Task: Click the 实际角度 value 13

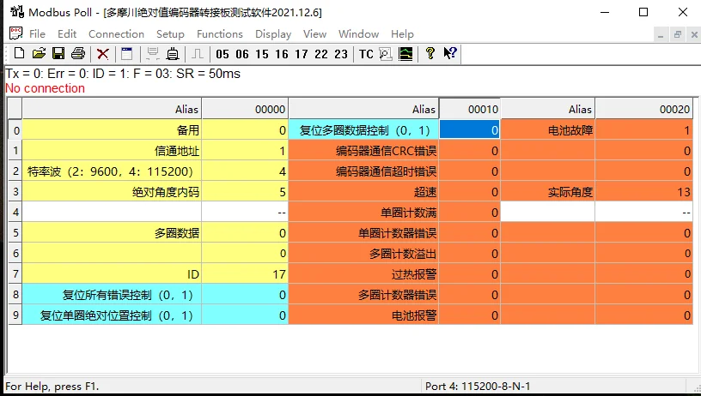Action: tap(643, 192)
